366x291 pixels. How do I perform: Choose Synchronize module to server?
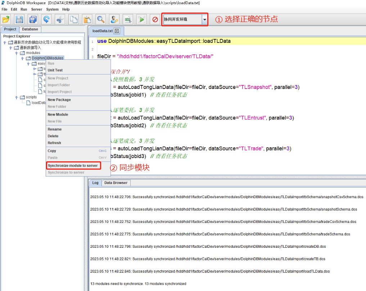(x=73, y=166)
